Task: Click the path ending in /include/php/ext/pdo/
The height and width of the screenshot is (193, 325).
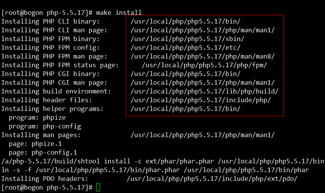Action: tap(212, 179)
